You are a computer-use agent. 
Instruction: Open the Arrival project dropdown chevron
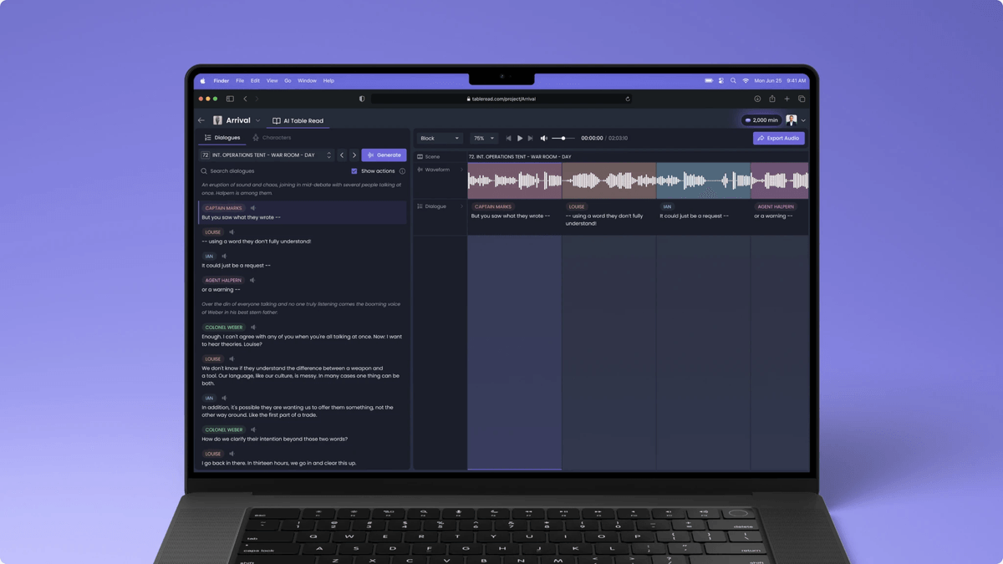tap(258, 120)
